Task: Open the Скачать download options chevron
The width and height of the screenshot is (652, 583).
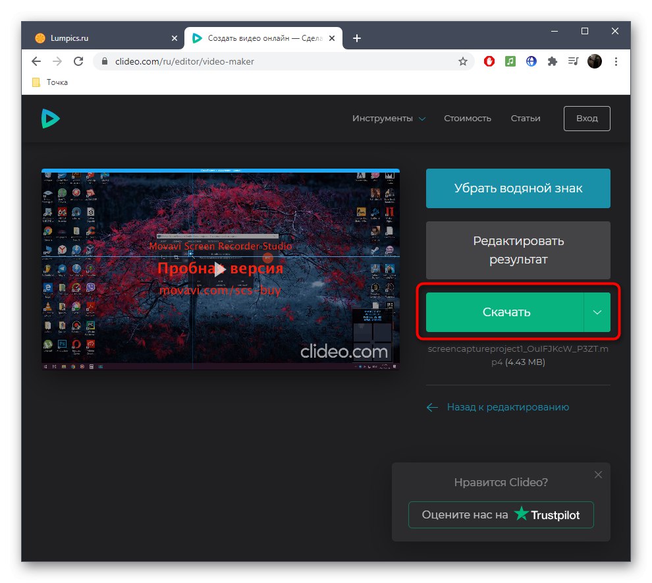Action: click(x=597, y=312)
